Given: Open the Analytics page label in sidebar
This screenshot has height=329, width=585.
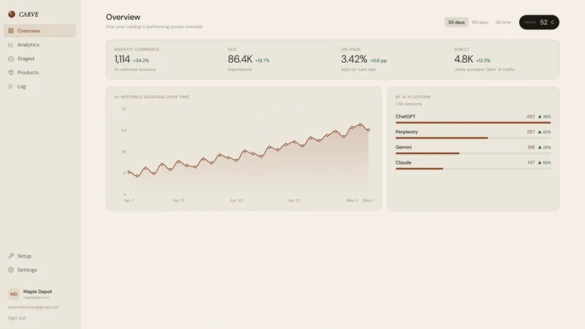Looking at the screenshot, I should pyautogui.click(x=29, y=45).
